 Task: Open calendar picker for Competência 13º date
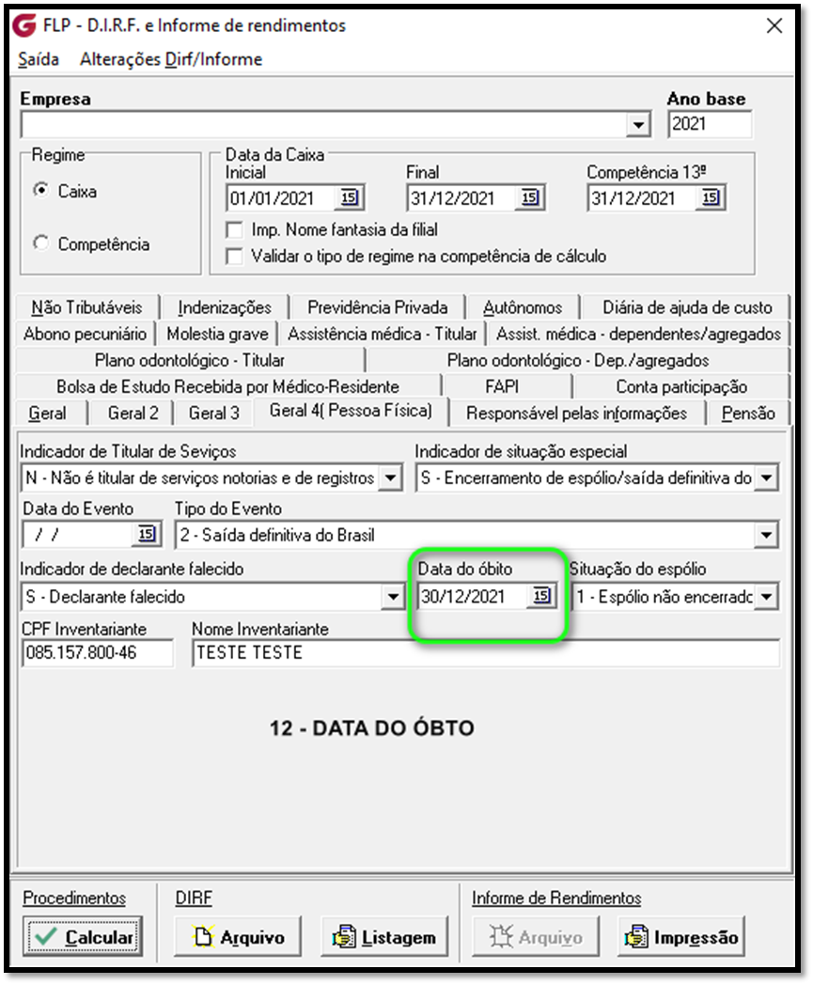click(711, 198)
